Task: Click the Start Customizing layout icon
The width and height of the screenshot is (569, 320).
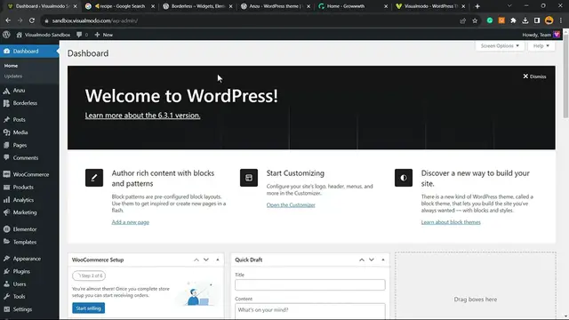Action: [249, 178]
